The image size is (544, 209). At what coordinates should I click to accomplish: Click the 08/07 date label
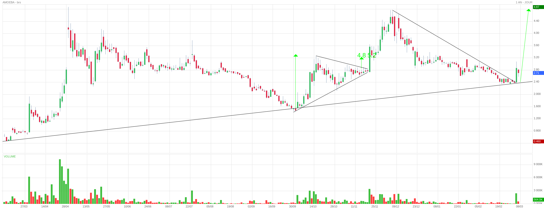click(x=169, y=206)
